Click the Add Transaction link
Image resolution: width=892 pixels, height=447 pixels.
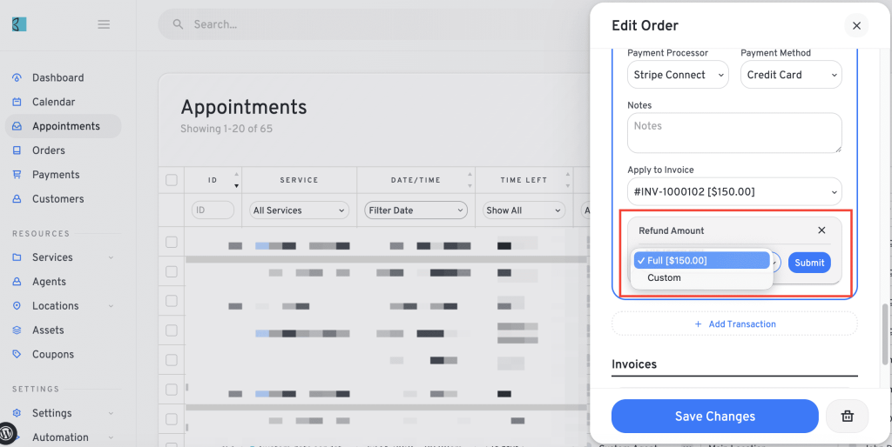[x=734, y=324]
